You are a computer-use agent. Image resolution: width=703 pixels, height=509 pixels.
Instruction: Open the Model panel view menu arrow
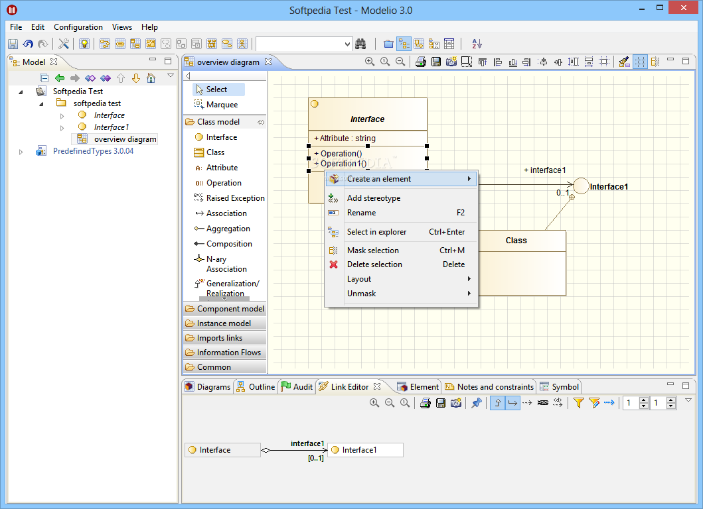click(x=171, y=75)
